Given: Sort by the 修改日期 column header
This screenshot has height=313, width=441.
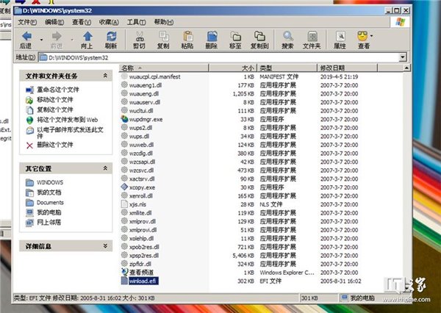Looking at the screenshot, I should point(347,68).
